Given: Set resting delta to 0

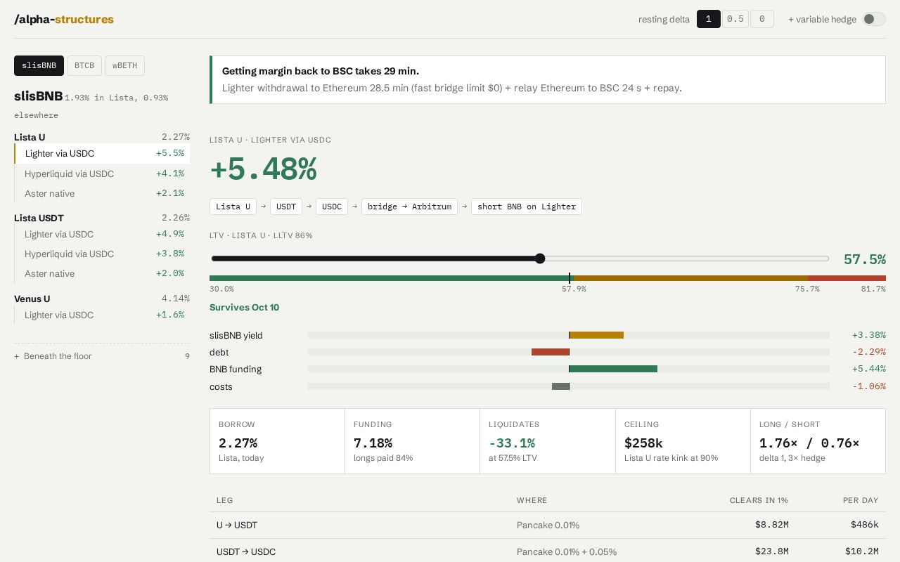Looking at the screenshot, I should pos(762,19).
